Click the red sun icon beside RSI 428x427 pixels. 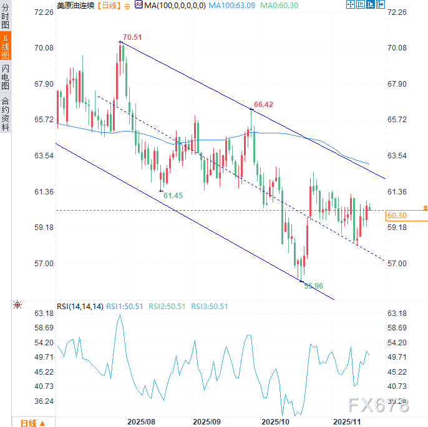click(x=17, y=305)
